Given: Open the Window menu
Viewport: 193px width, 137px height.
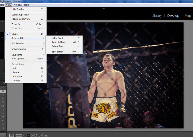Looking at the screenshot, I should pos(17,5).
